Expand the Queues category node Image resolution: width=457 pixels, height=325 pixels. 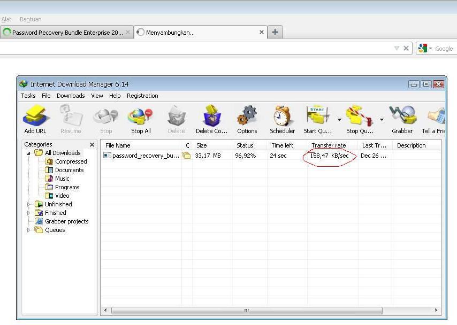coord(28,230)
